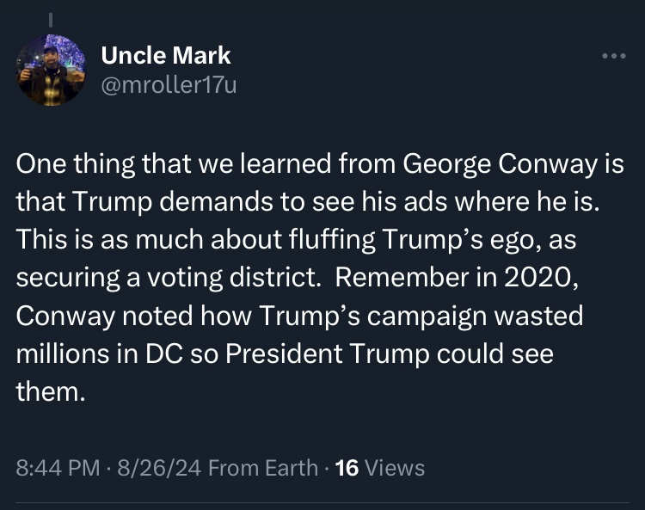Click the word "millions" in the tweet

57,353
